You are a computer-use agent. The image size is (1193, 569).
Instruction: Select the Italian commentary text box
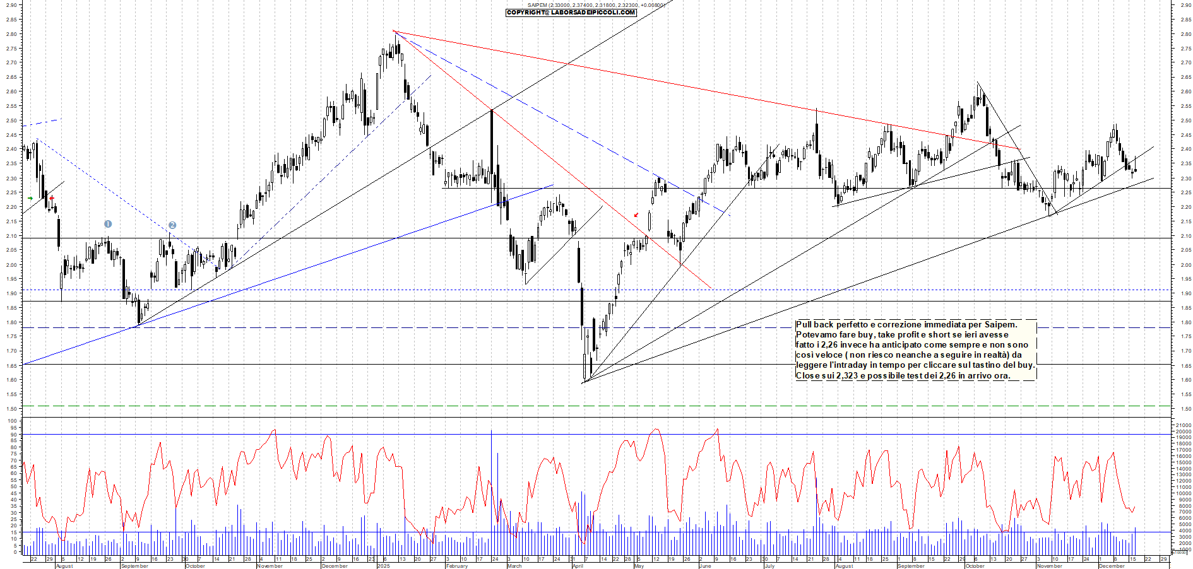915,350
